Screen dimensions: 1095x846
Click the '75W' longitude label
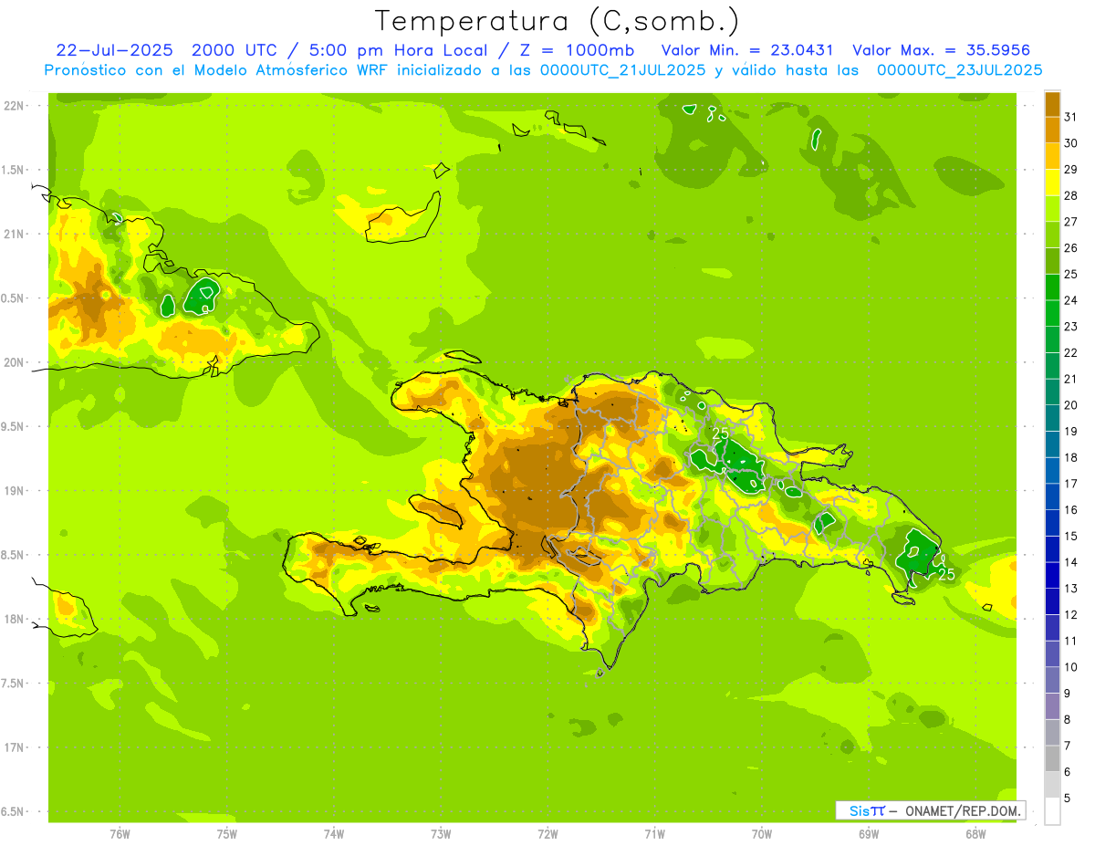click(x=227, y=834)
